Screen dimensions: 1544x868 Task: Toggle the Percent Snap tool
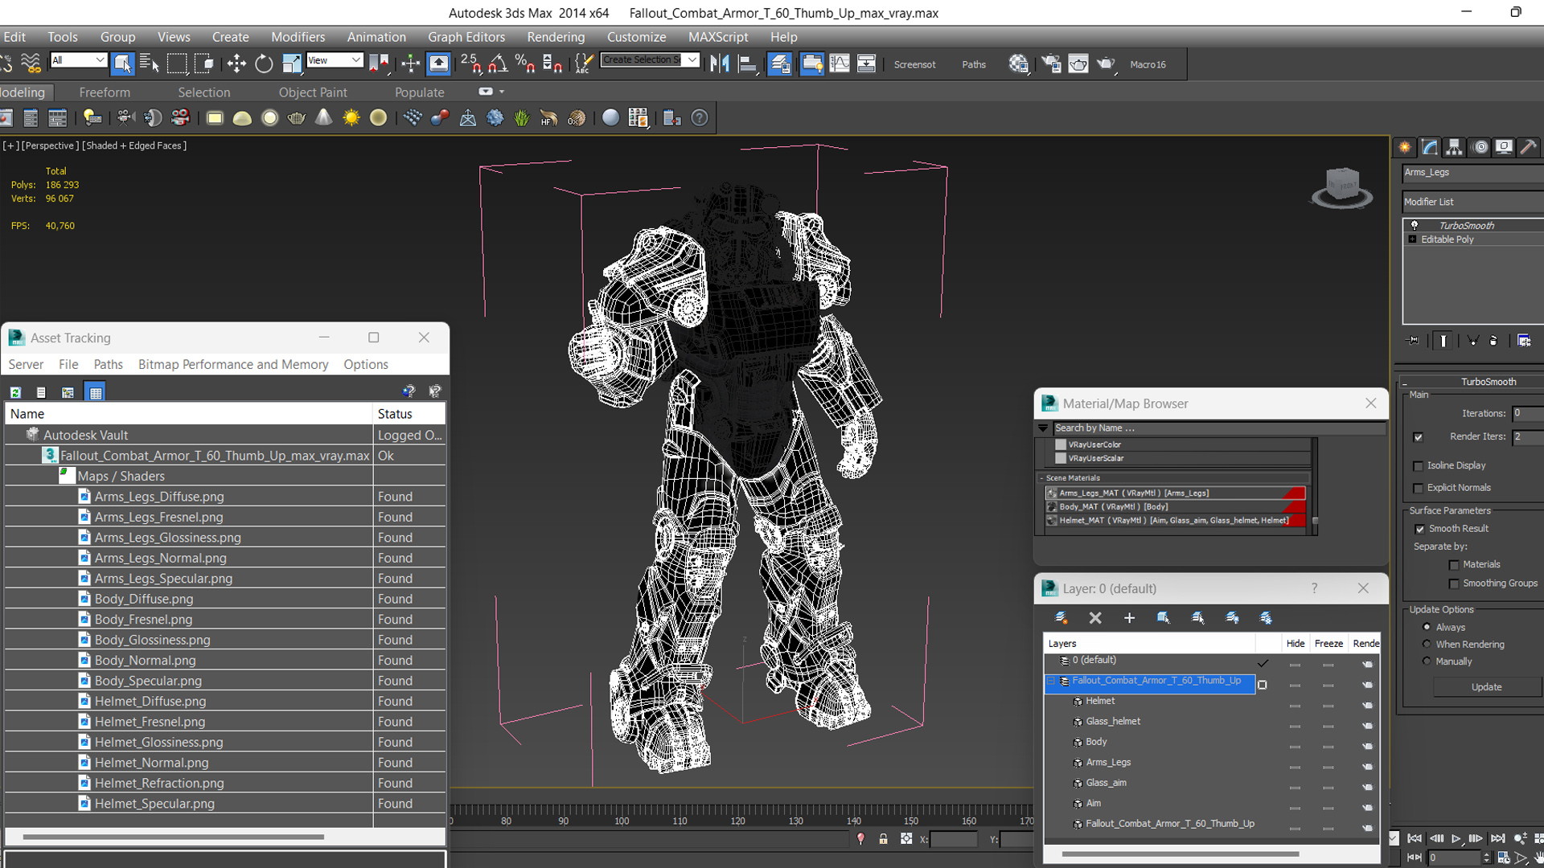(x=525, y=63)
